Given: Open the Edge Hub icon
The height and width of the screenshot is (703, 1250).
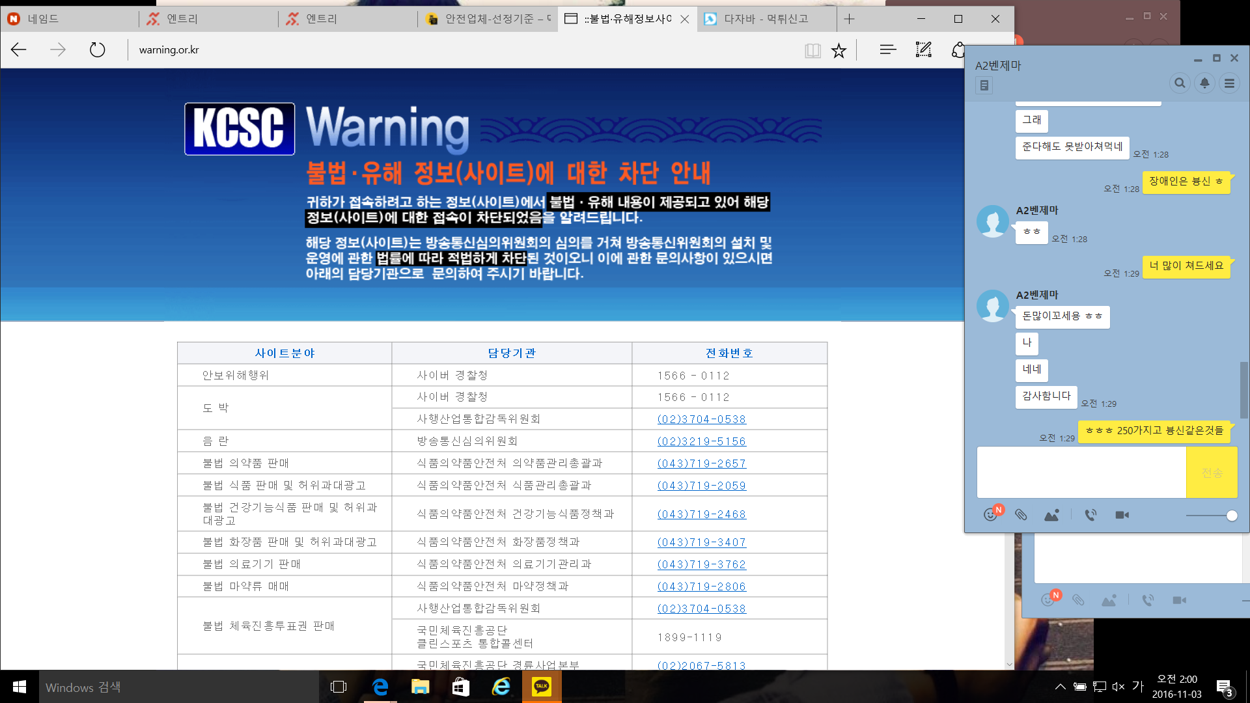Looking at the screenshot, I should click(888, 49).
